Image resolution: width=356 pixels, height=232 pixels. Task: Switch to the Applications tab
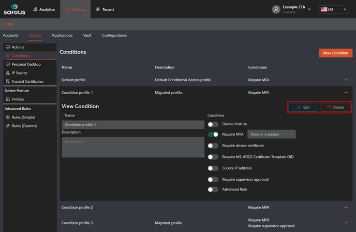click(62, 35)
